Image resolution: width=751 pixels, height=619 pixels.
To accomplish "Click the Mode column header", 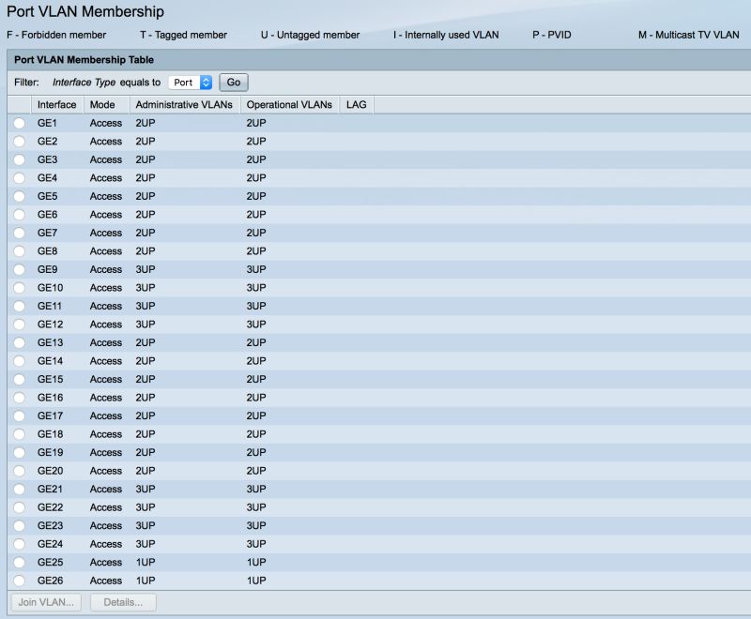I will [106, 105].
